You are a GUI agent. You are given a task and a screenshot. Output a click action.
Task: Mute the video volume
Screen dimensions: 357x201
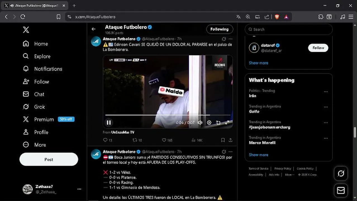tap(200, 123)
